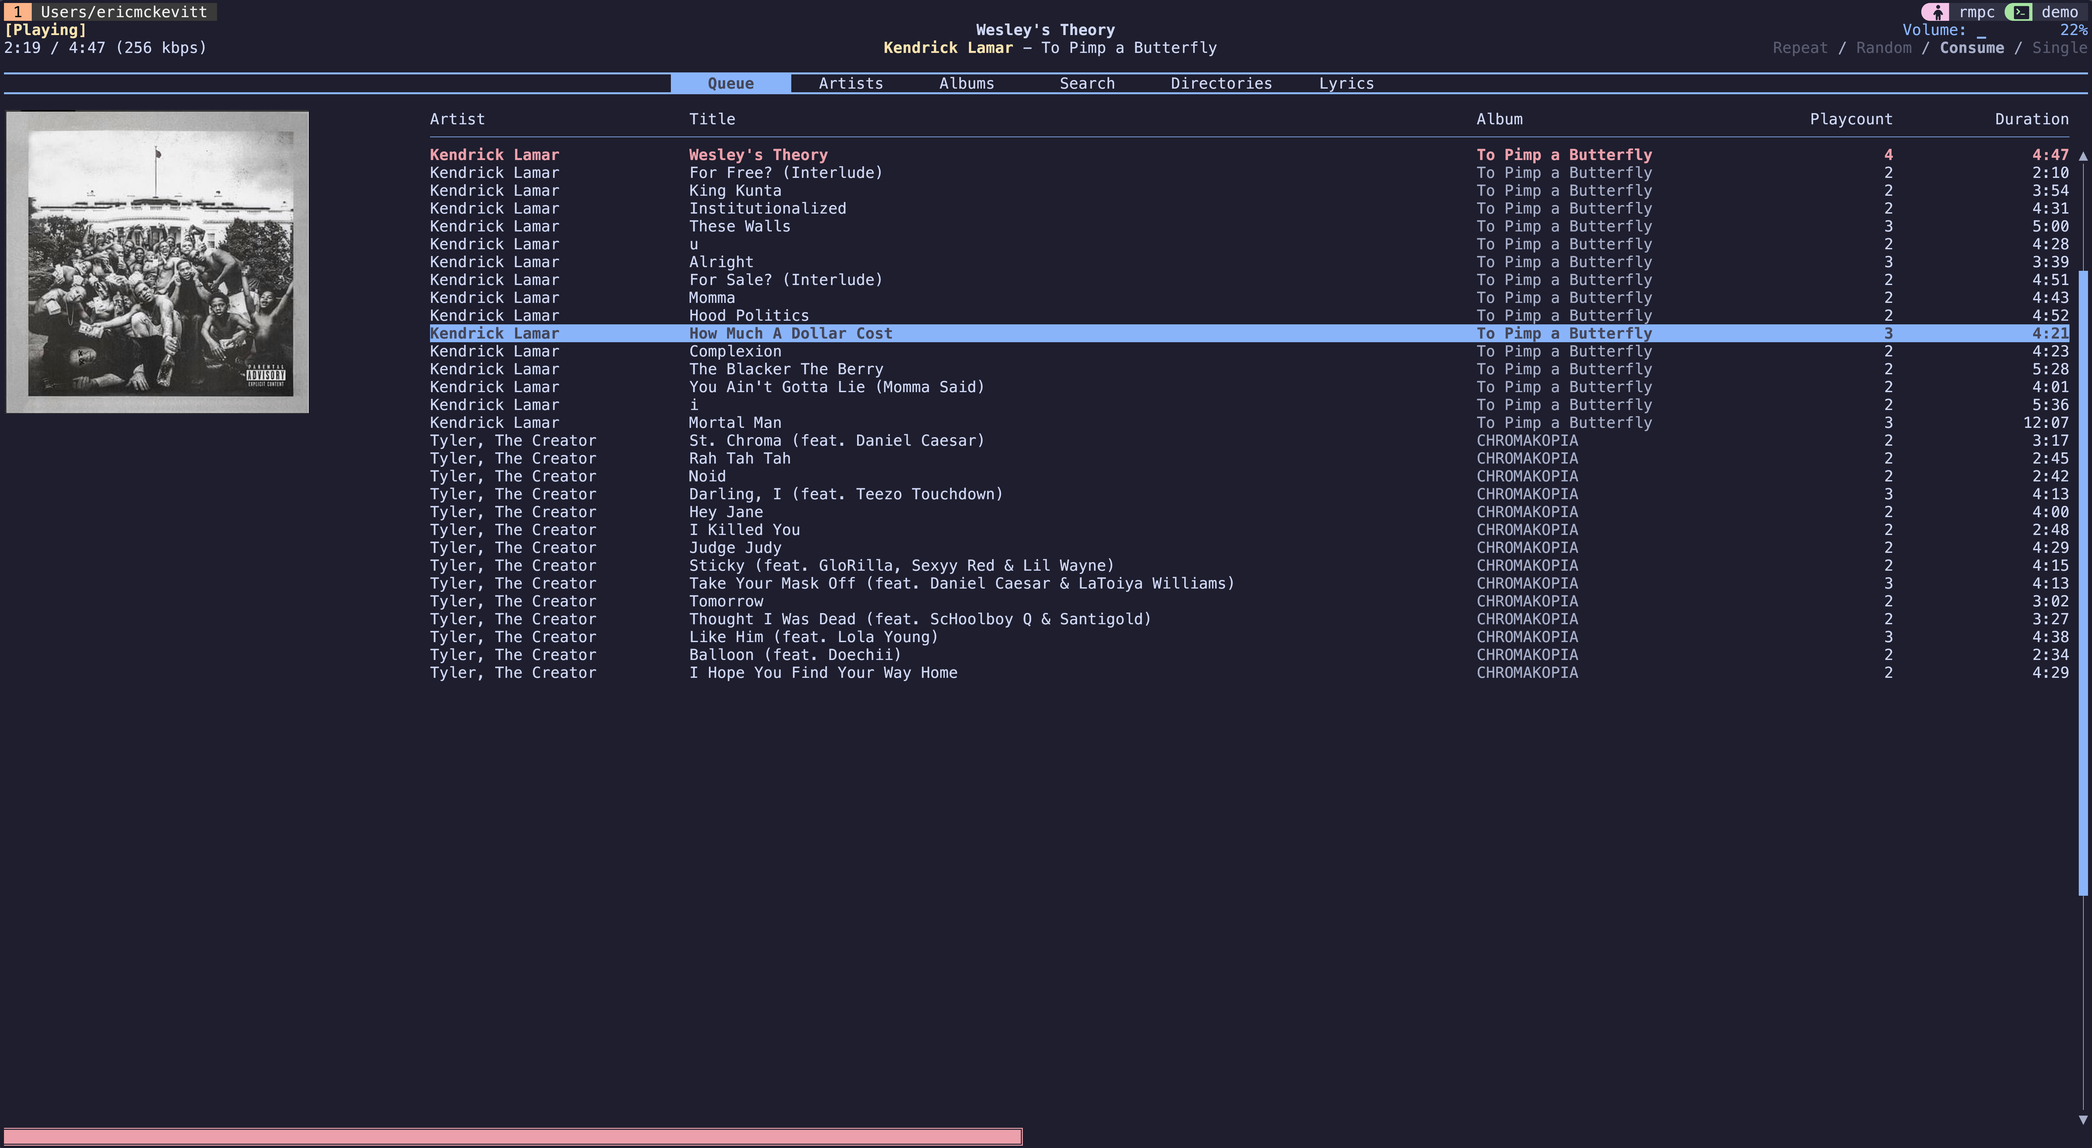Select "Balloon (feat. Doechii)" in the queue
This screenshot has width=2092, height=1148.
coord(1249,655)
